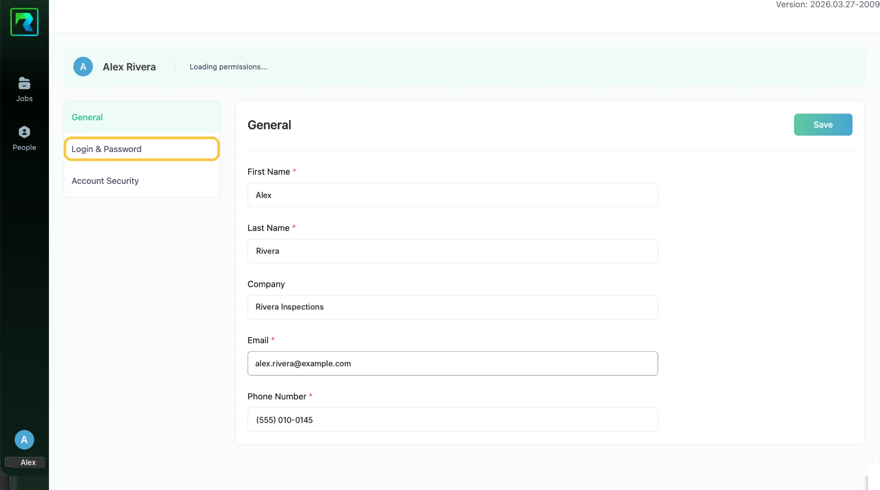This screenshot has width=880, height=490.
Task: Click the Alex Rivera profile avatar in header
Action: tap(83, 67)
